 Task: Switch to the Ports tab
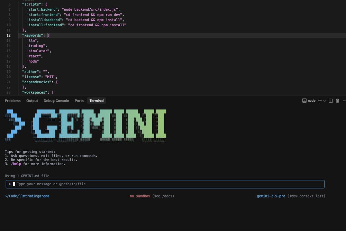pos(79,101)
